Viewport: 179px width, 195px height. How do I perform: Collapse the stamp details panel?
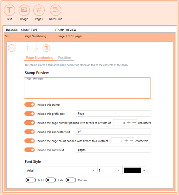pos(12,48)
